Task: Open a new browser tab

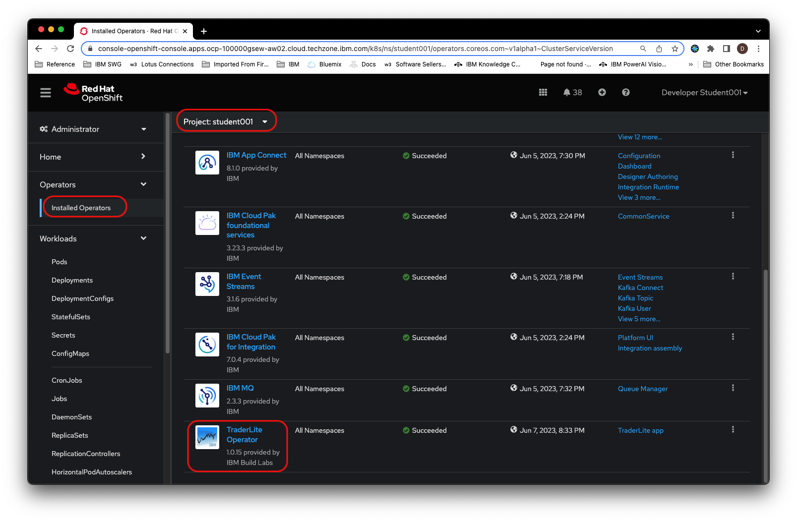Action: tap(203, 31)
